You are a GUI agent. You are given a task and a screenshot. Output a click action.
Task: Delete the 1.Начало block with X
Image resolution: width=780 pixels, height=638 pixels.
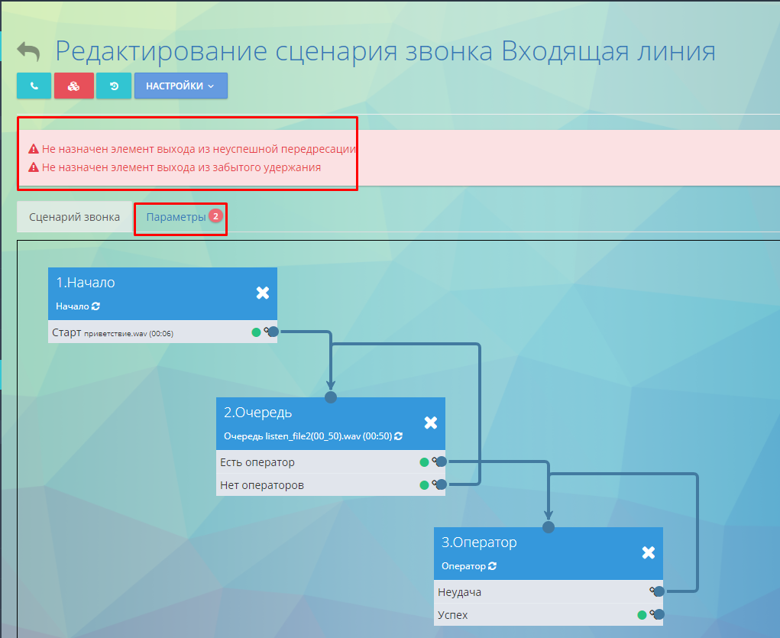(262, 293)
